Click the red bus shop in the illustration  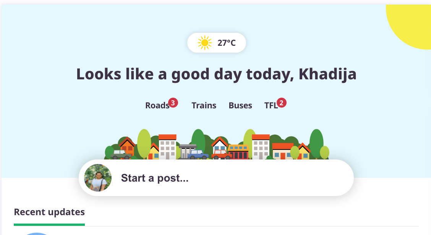click(x=238, y=152)
